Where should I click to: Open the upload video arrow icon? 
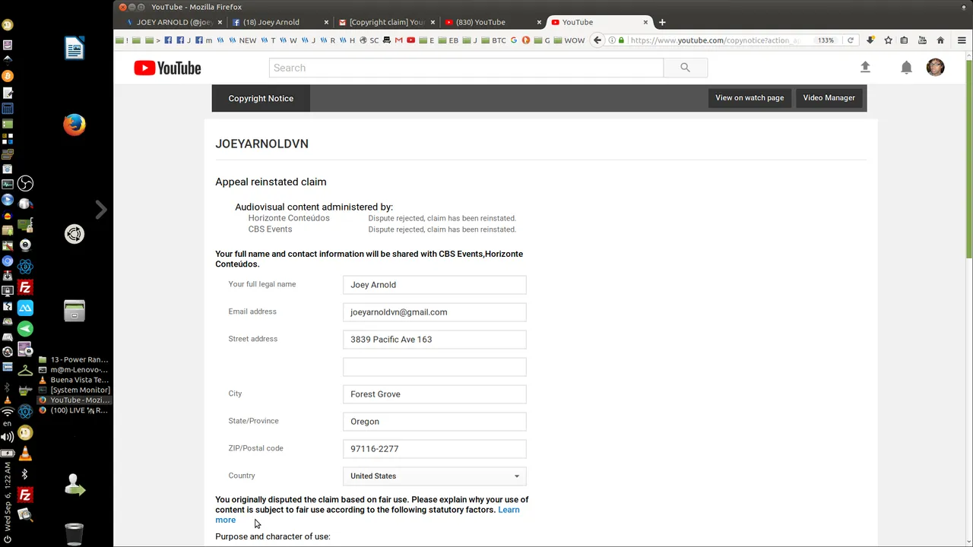[x=865, y=68]
